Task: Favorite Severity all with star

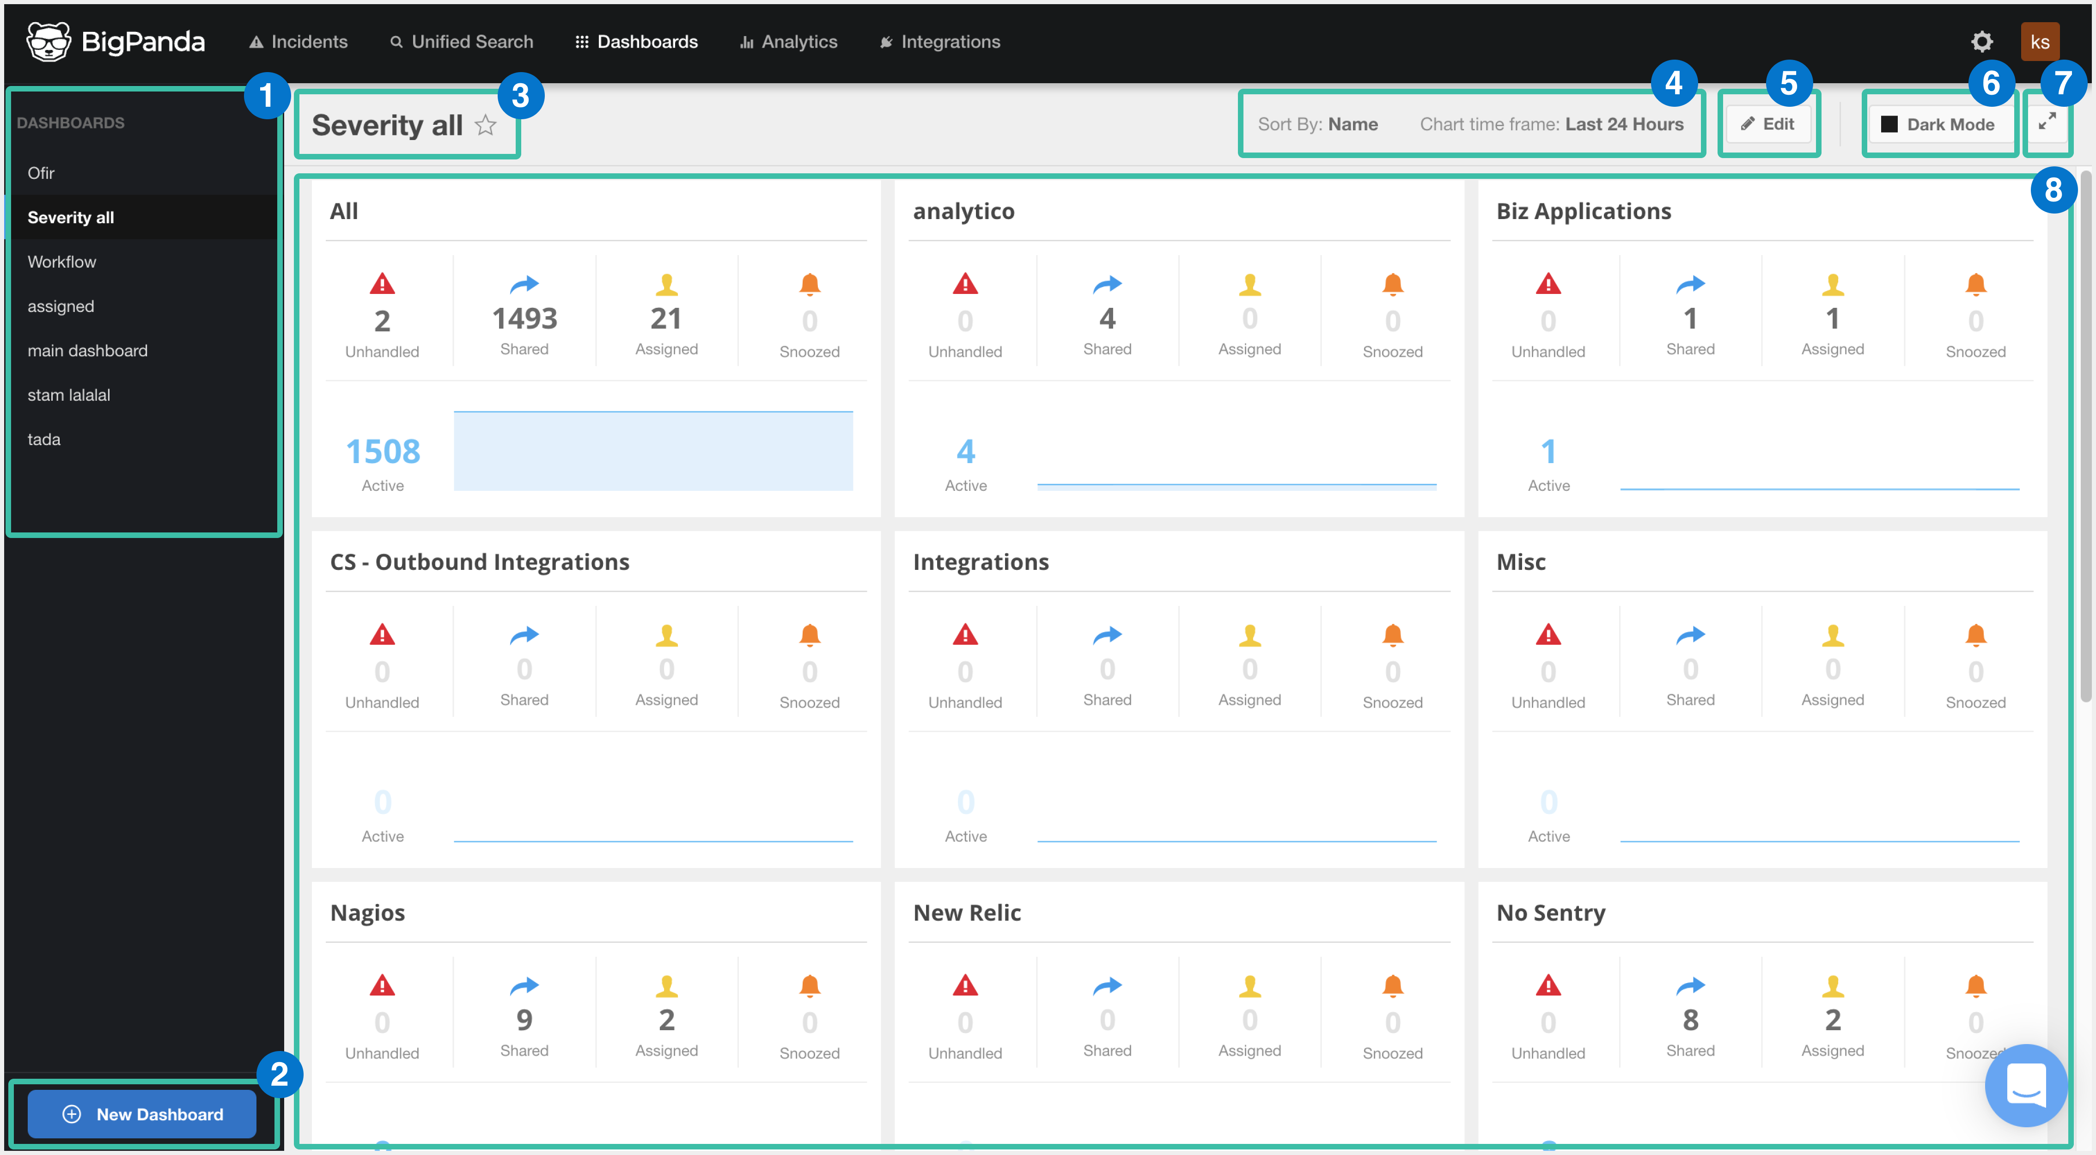Action: [x=486, y=125]
